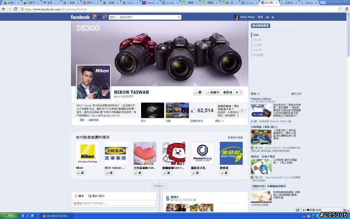350x219 pixels.
Task: Toggle the liked checkmark button on NIKON TAIWAN
Action: tap(198, 93)
